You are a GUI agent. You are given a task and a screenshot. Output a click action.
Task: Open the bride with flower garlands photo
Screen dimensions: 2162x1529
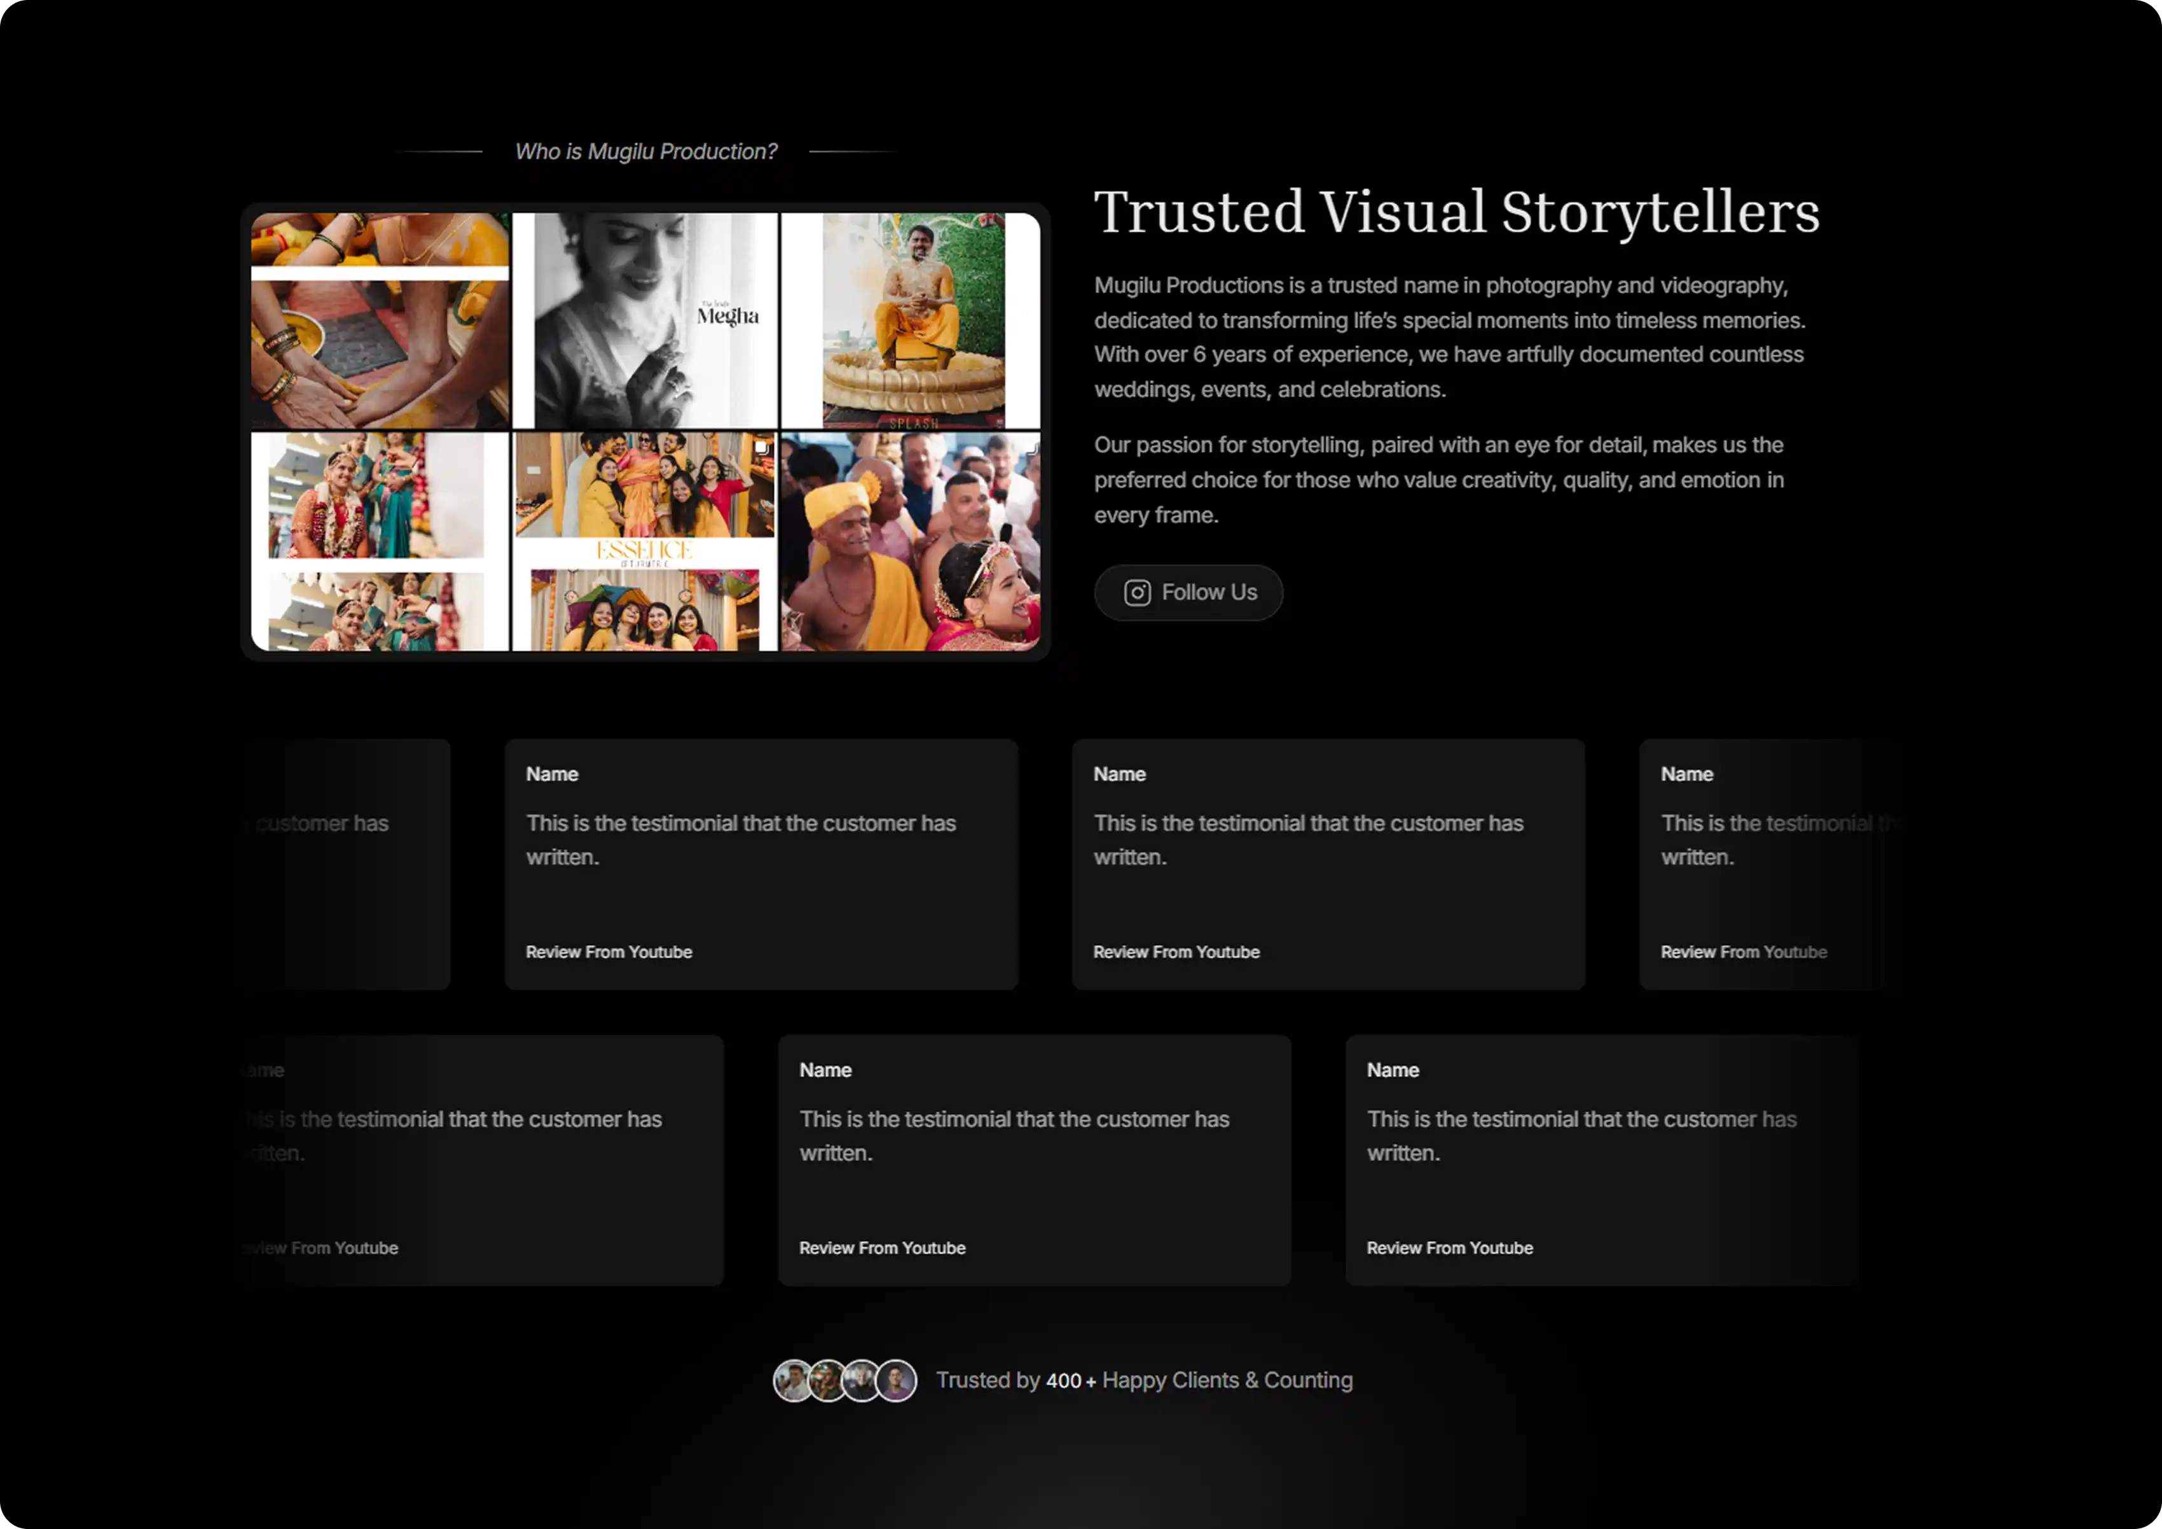(380, 542)
